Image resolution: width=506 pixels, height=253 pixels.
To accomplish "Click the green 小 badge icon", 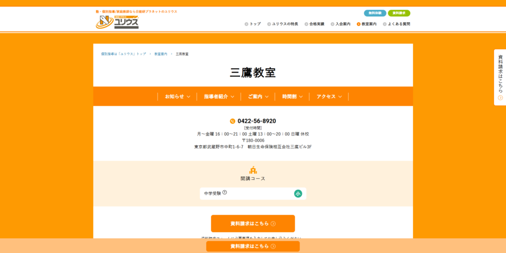I will (298, 194).
